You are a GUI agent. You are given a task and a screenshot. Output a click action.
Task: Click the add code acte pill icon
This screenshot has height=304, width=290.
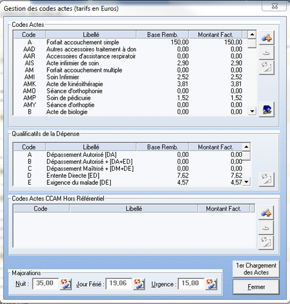(x=266, y=38)
